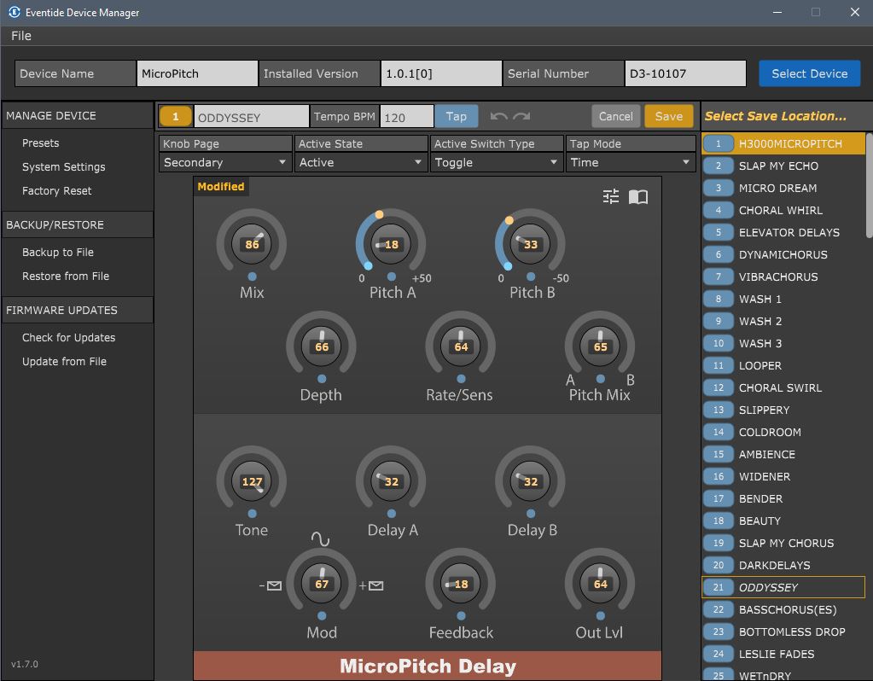Screen dimensions: 873x681
Task: Click the Pitch B knob showing 33
Action: [530, 244]
